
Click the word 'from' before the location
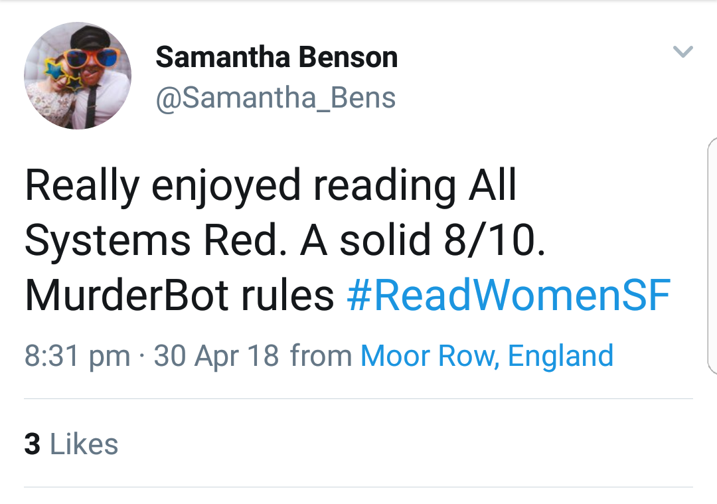[x=321, y=356]
